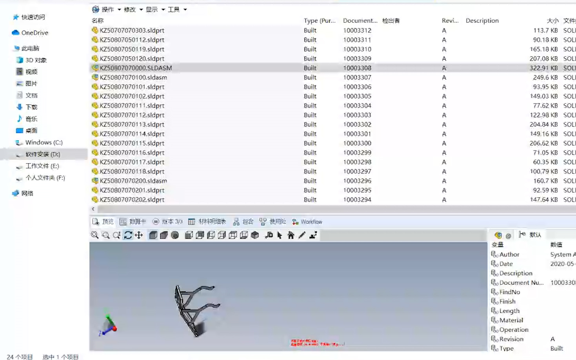The image size is (576, 360).
Task: Open the 此电脑 sidebar item
Action: click(31, 48)
